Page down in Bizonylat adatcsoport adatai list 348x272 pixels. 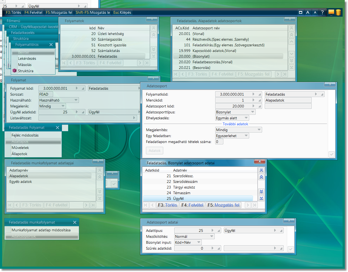pyautogui.click(x=261, y=191)
